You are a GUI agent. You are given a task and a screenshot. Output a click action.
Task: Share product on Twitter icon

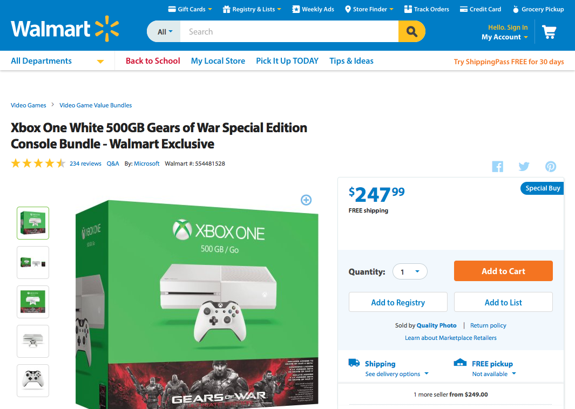(524, 166)
